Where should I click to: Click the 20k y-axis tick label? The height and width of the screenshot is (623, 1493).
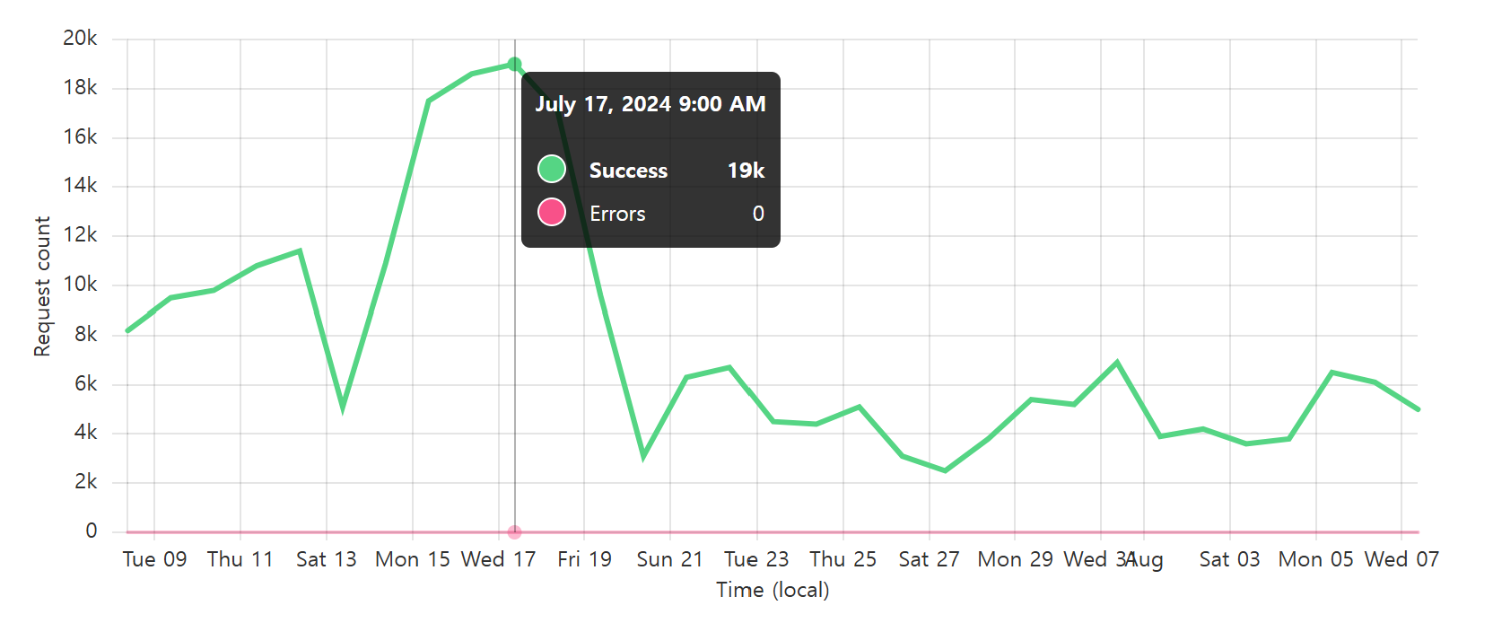(x=80, y=39)
